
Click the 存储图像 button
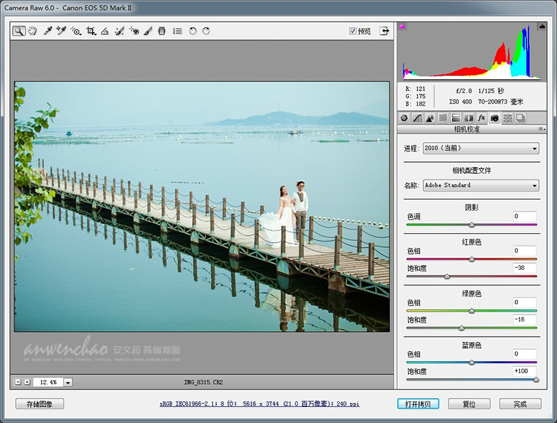(40, 404)
